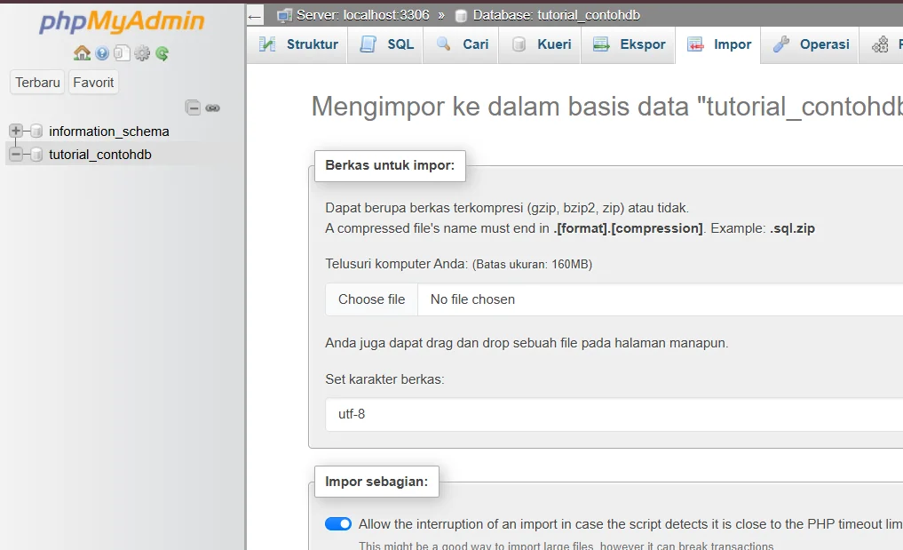Screen dimensions: 903x550
Task: Open the documentation help icon
Action: (102, 53)
